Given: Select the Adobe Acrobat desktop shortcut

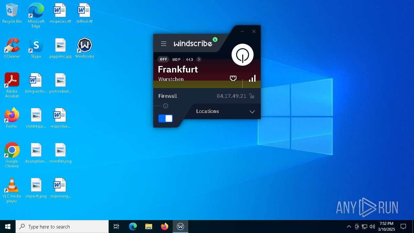Looking at the screenshot, I should [x=12, y=85].
